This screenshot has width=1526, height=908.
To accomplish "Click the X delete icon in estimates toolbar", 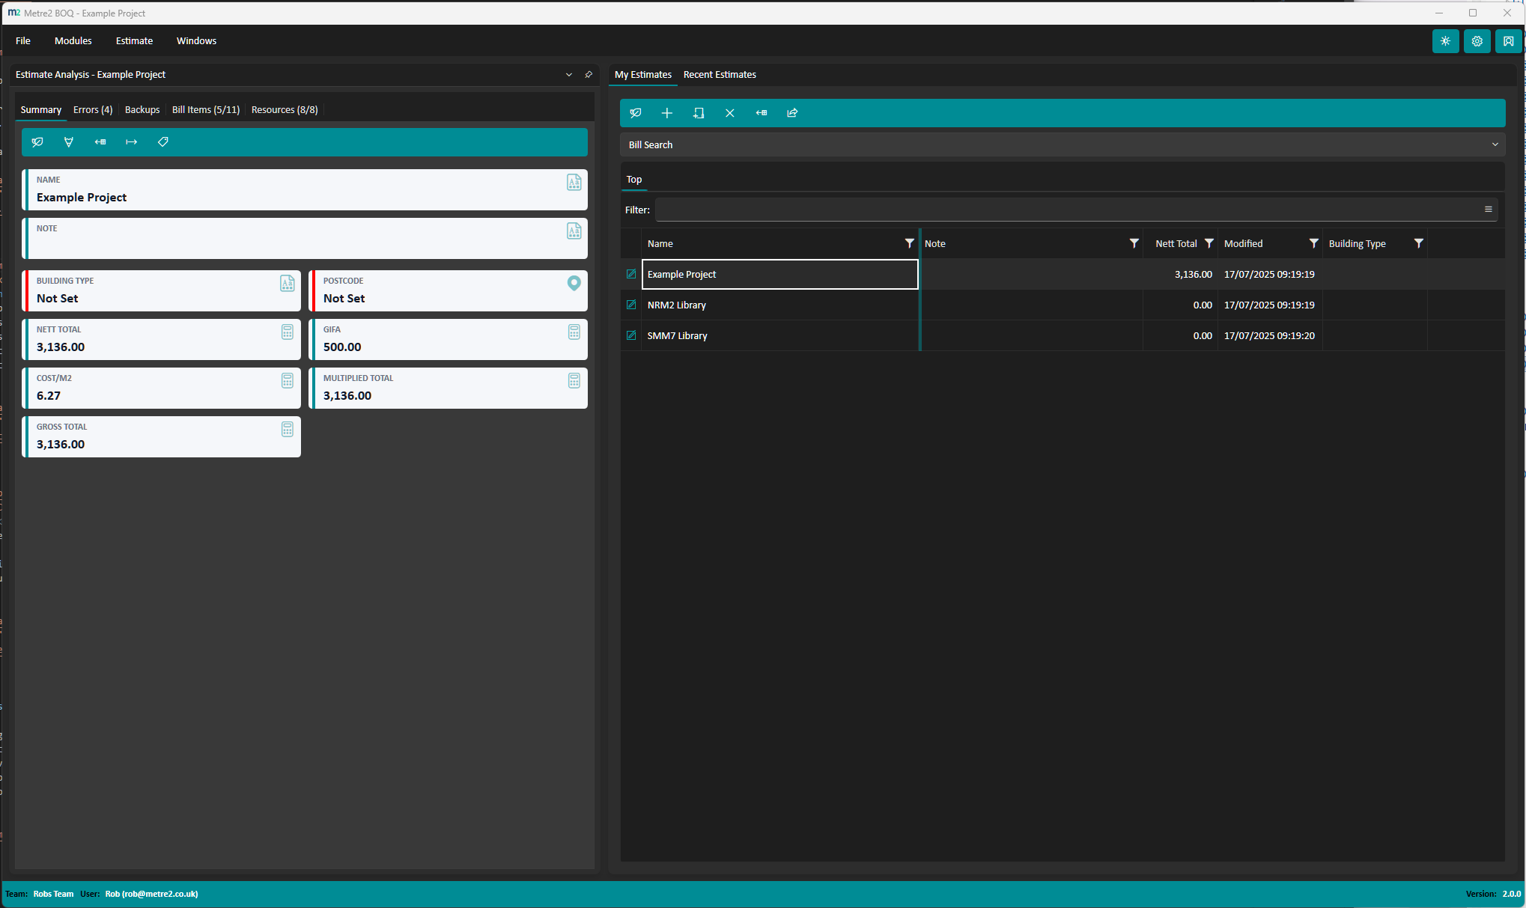I will coord(729,113).
